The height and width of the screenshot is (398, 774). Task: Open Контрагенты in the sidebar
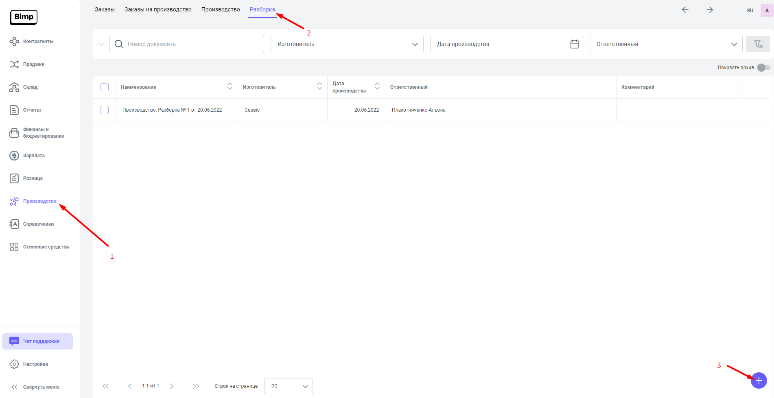38,42
